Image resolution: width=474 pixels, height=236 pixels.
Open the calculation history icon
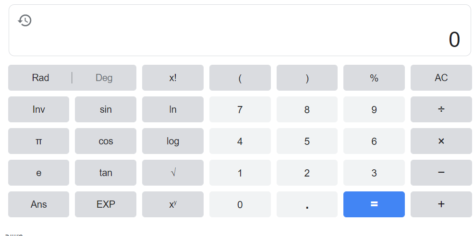click(x=25, y=20)
